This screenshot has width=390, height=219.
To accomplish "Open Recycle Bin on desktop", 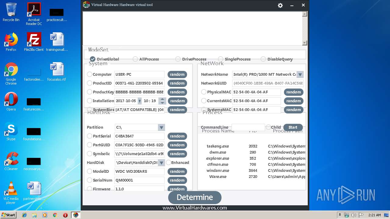I will (11, 12).
